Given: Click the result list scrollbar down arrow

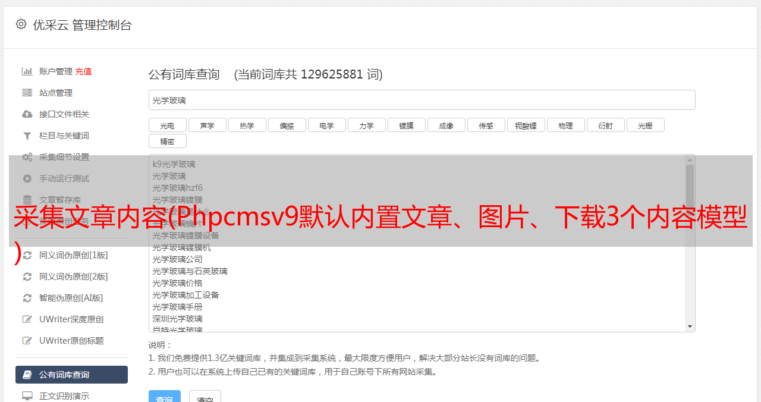Looking at the screenshot, I should [690, 326].
